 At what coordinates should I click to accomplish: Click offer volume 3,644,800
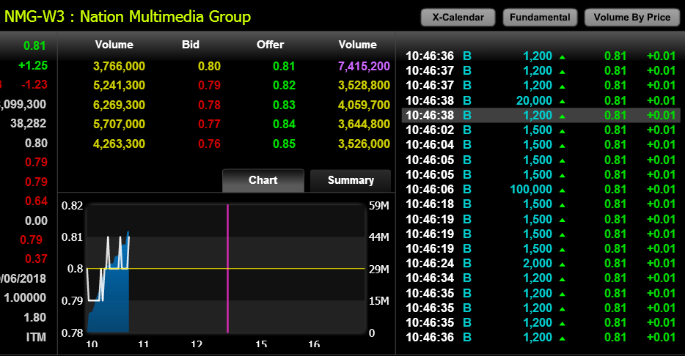(364, 125)
